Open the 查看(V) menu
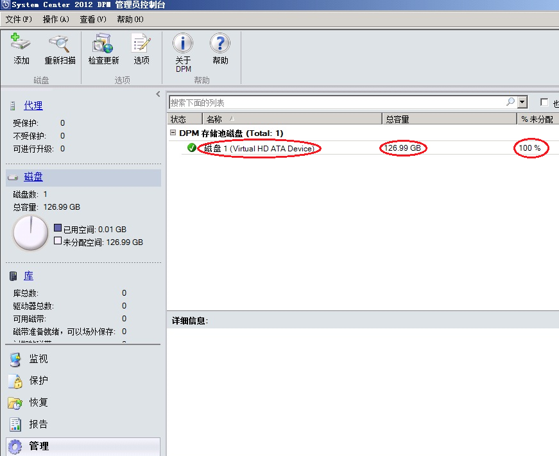 click(x=93, y=19)
